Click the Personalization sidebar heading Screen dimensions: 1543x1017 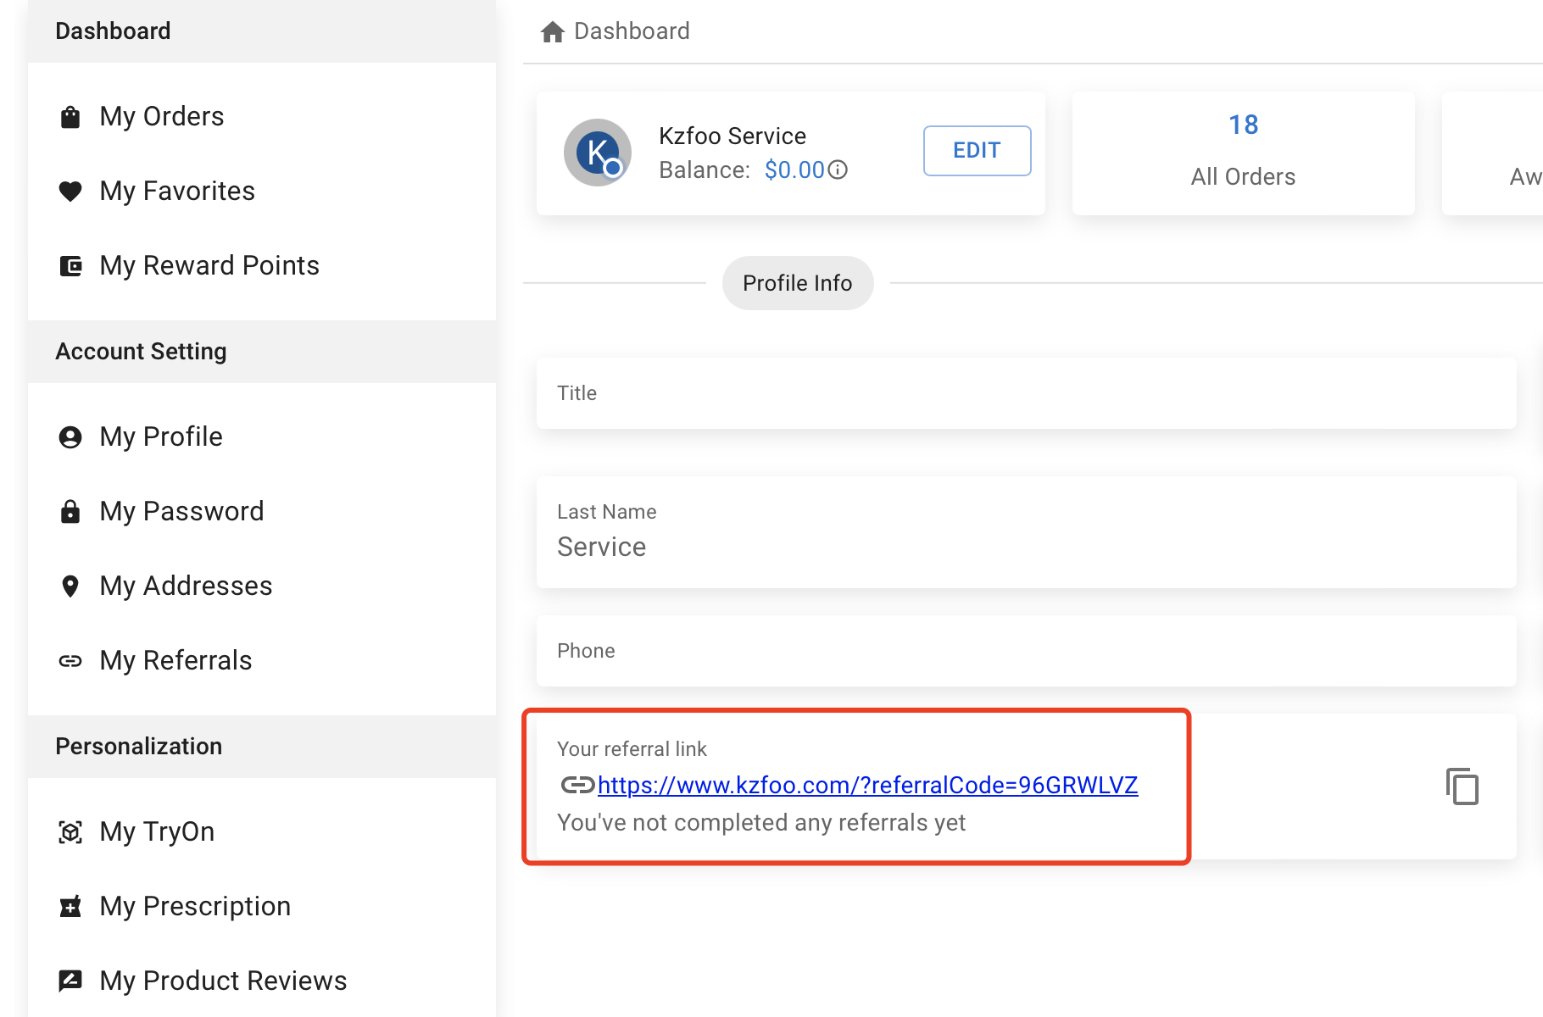click(x=139, y=747)
